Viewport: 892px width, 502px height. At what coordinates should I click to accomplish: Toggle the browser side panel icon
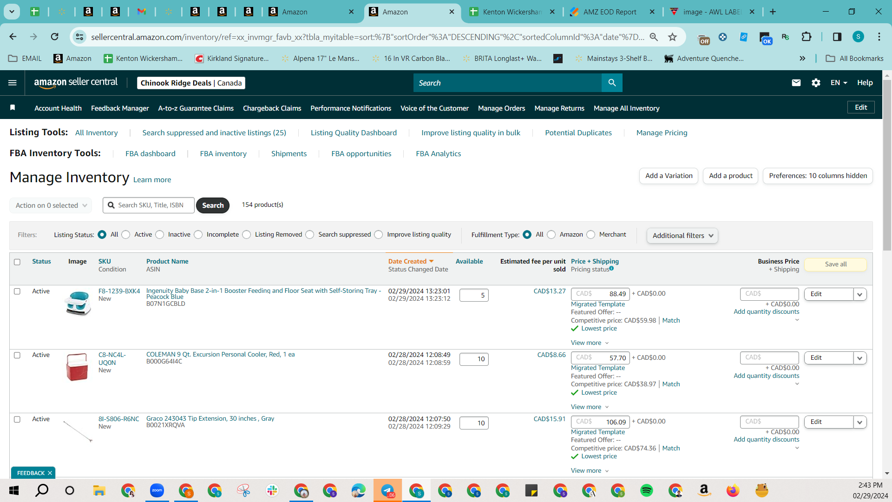click(837, 37)
